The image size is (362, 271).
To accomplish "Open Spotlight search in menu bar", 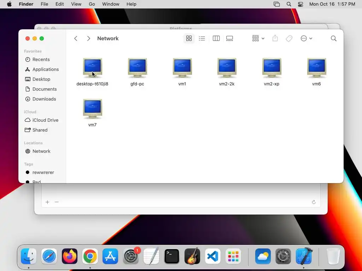I will [x=289, y=4].
